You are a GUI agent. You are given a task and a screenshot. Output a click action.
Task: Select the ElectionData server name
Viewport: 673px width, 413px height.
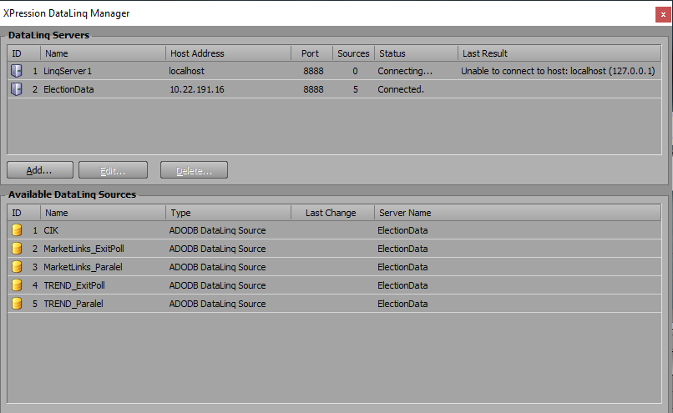click(x=68, y=89)
